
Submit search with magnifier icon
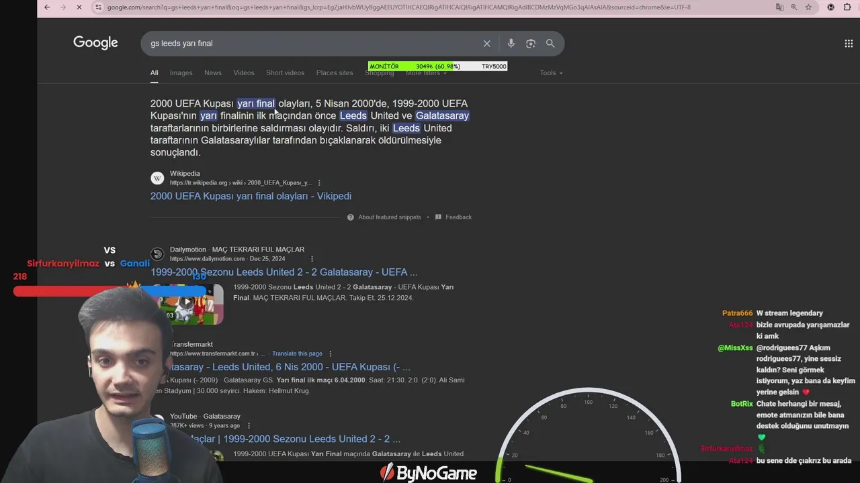[550, 44]
